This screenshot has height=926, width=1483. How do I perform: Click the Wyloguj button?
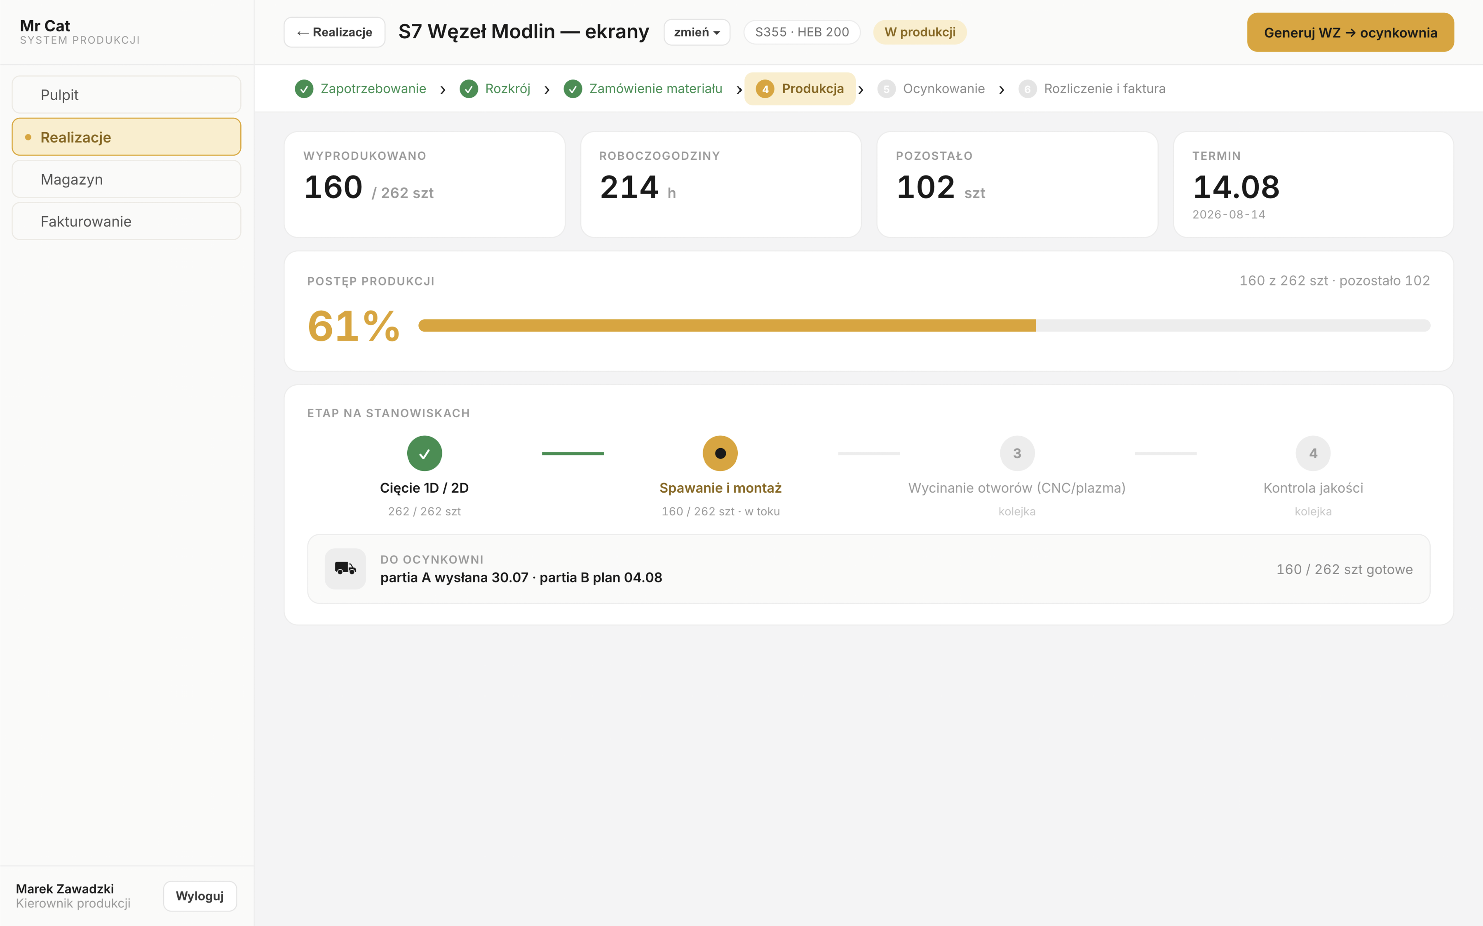(x=200, y=896)
